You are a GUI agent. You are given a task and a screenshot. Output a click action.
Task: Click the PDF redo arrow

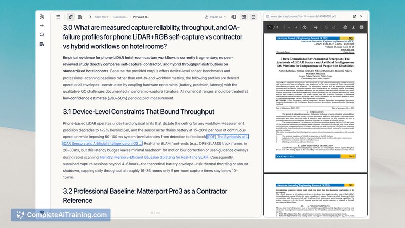pos(334,27)
